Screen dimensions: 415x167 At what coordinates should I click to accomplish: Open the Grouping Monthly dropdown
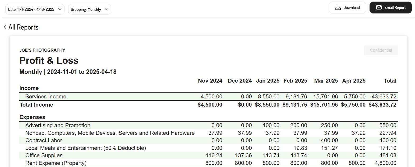tap(90, 9)
